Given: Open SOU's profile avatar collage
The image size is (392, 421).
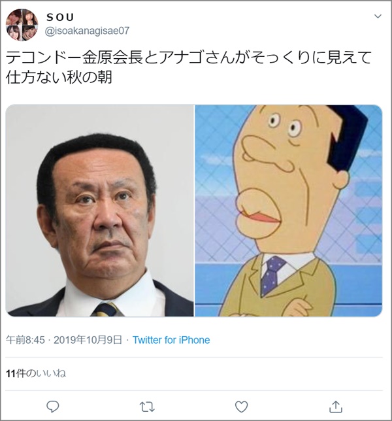Looking at the screenshot, I should (x=22, y=25).
